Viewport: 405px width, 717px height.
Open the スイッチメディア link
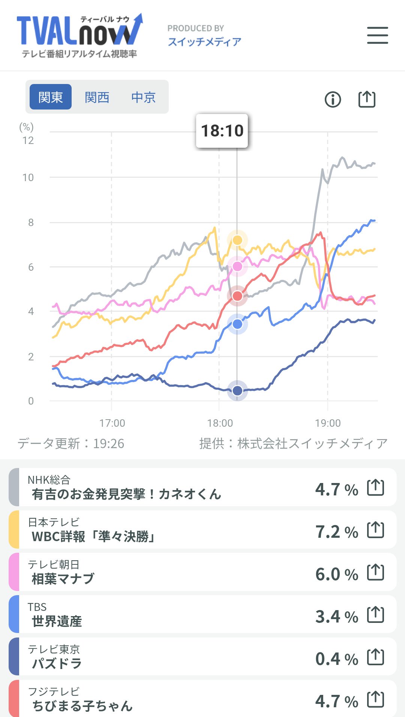click(204, 42)
